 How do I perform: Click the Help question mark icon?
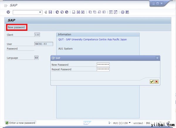click(123, 12)
